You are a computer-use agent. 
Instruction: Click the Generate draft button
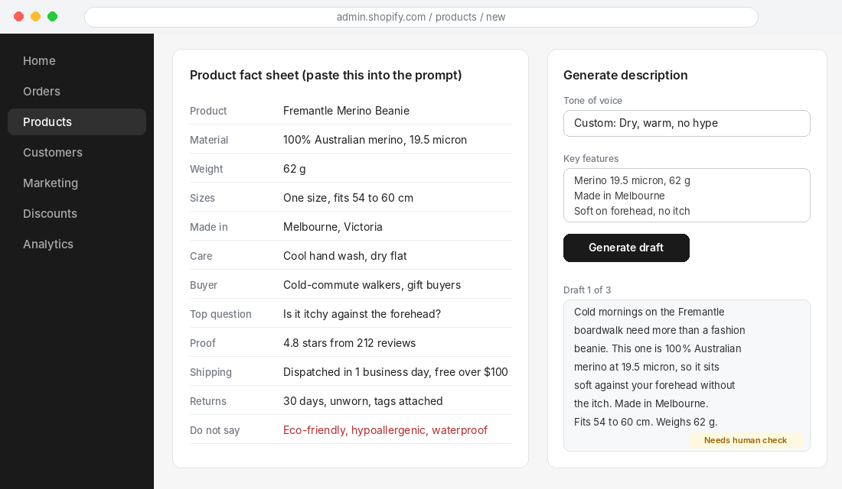(626, 248)
